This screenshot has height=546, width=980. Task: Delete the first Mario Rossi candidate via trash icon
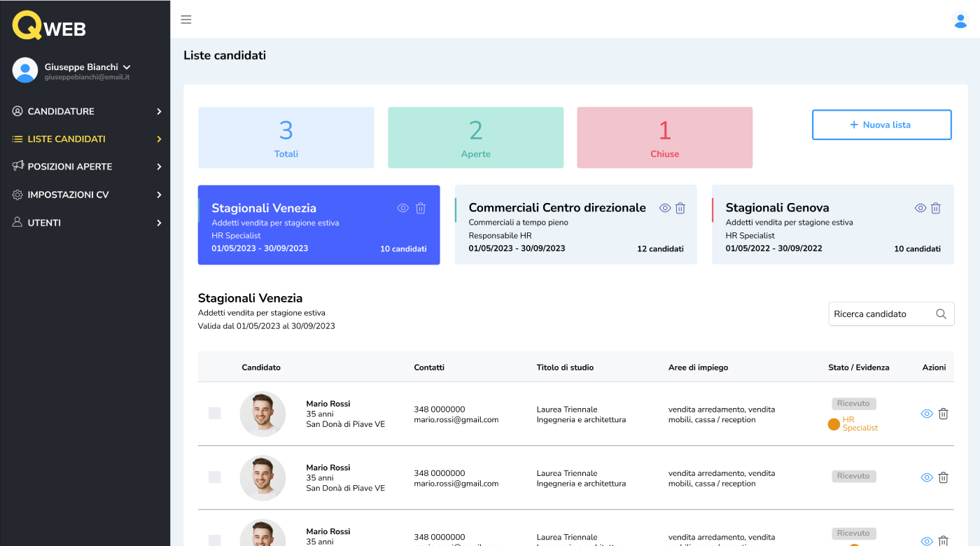tap(943, 414)
